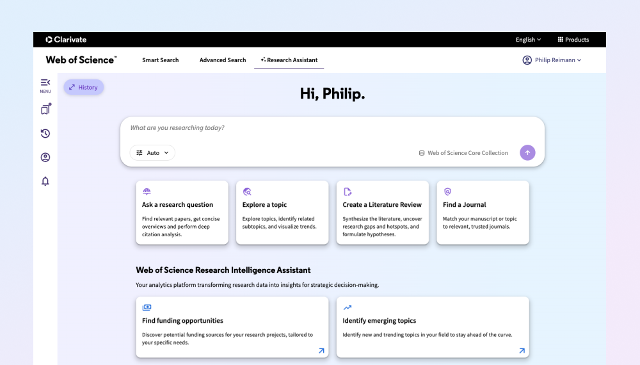This screenshot has height=365, width=640.
Task: Expand the History button
Action: coord(84,87)
